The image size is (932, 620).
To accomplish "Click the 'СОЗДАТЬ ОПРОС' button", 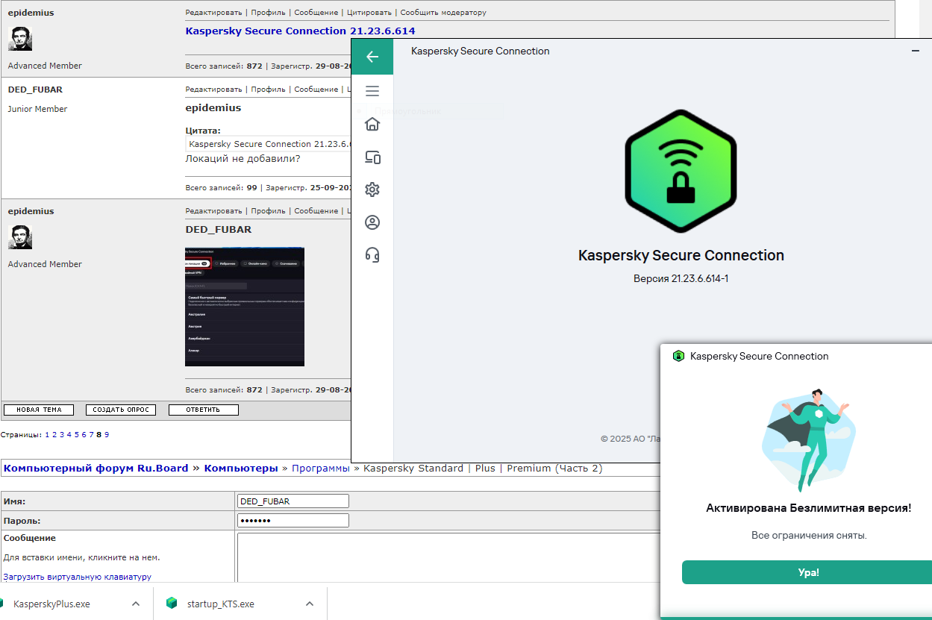I will click(121, 410).
